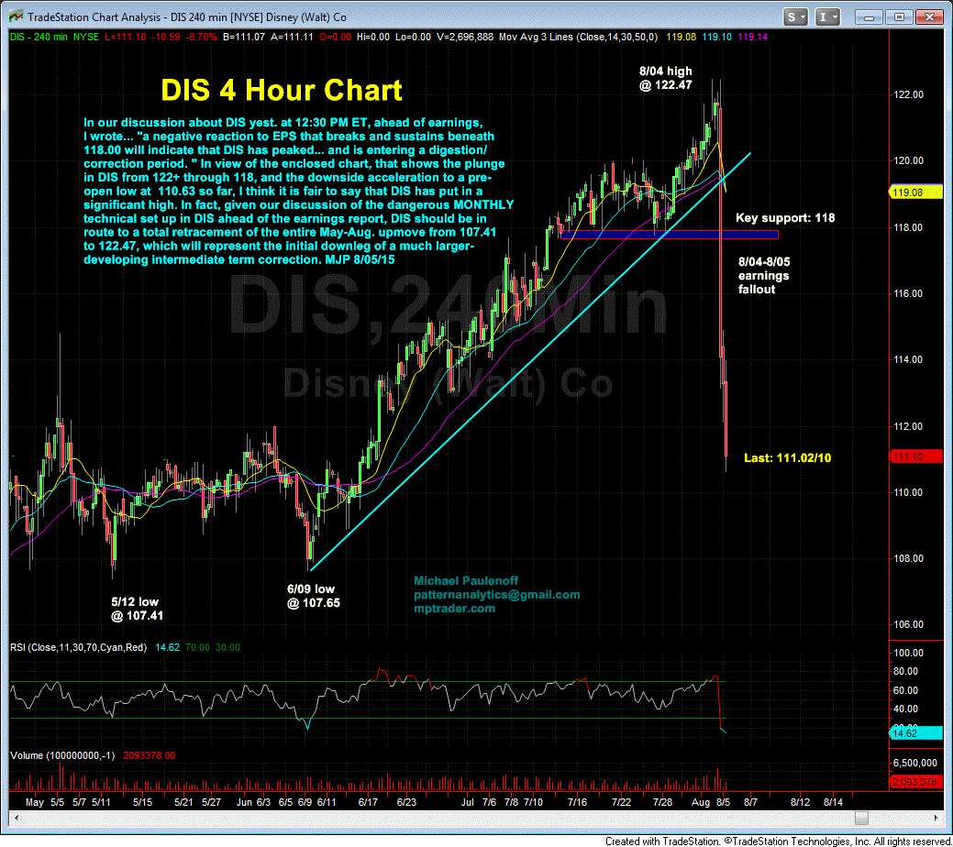Open the S dropdown in the title bar
The image size is (953, 847).
795,17
